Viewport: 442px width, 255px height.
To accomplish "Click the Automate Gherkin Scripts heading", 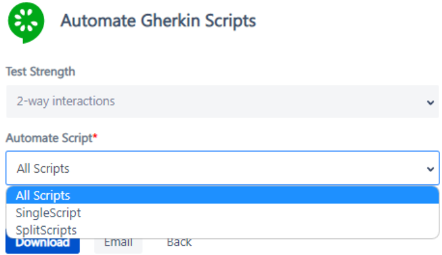I will (x=158, y=21).
